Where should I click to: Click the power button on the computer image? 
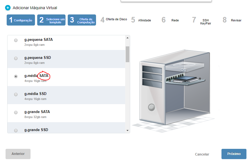point(151,107)
